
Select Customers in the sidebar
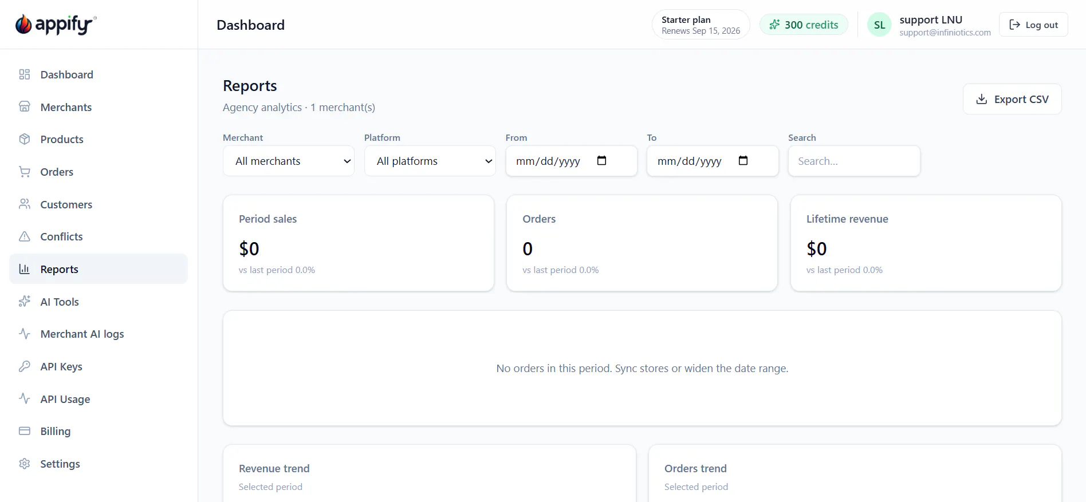point(99,204)
